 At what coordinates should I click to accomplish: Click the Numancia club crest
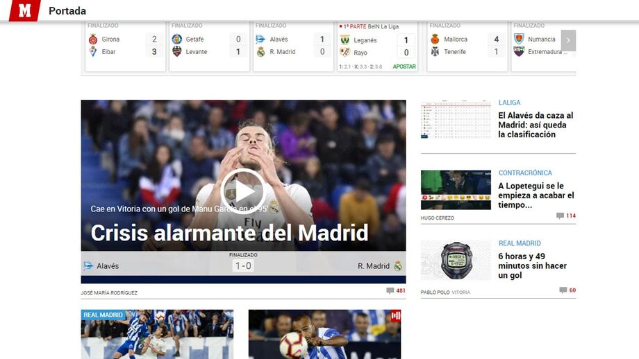click(x=519, y=39)
